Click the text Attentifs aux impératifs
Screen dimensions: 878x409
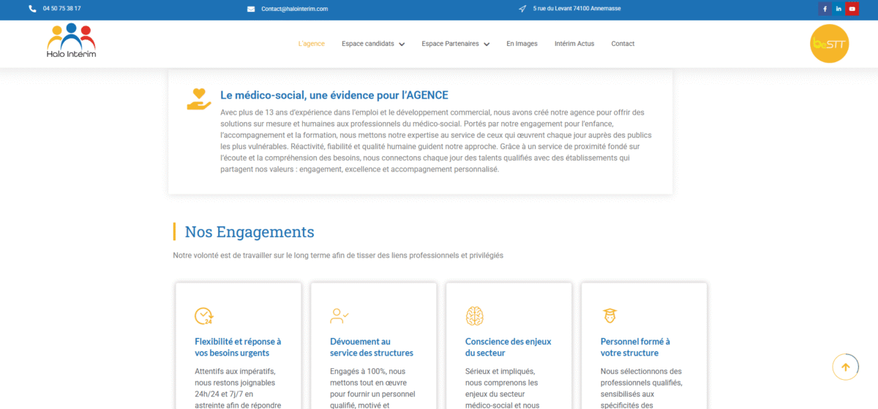tap(235, 371)
